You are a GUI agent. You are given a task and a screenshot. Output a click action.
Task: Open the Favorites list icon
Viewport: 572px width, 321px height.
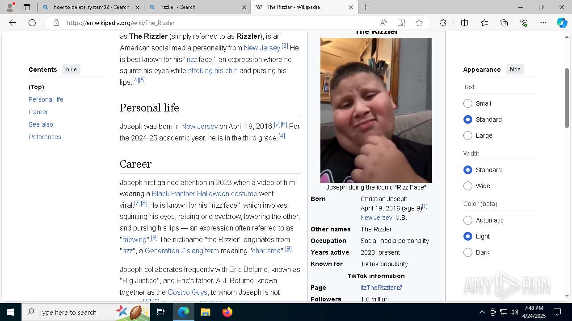pyautogui.click(x=484, y=23)
